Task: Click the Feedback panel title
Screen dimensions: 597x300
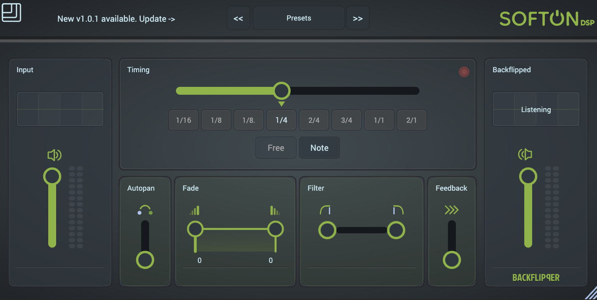Action: point(452,188)
